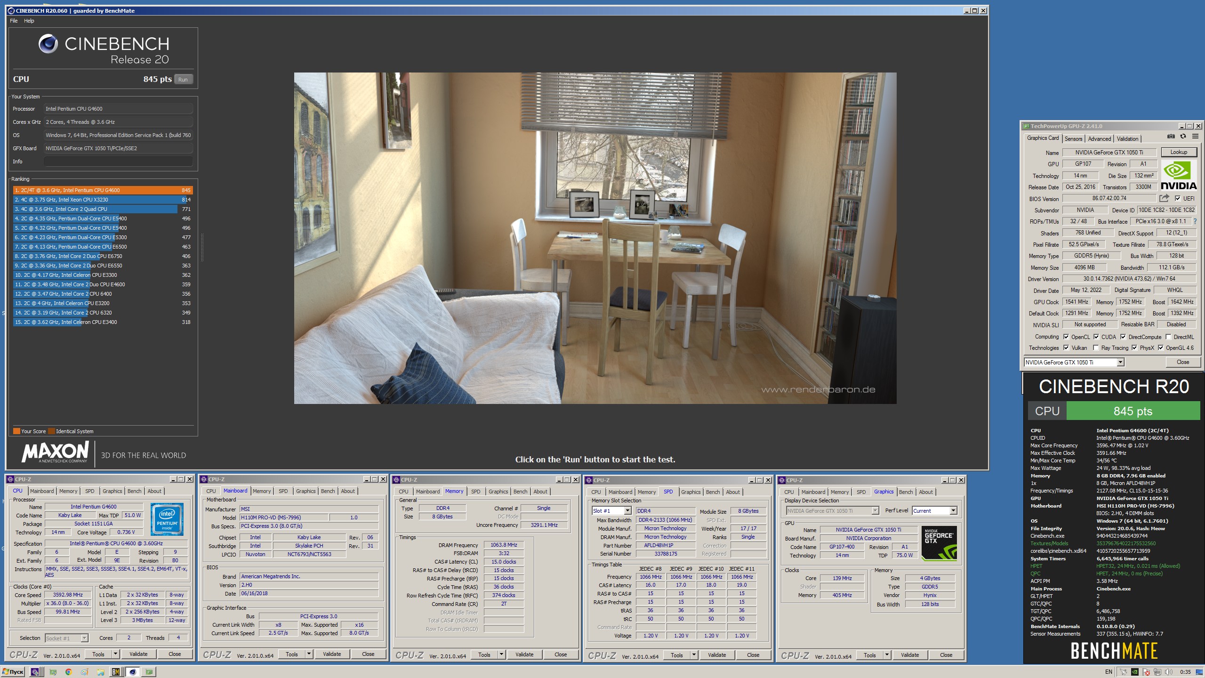Expand Tools arrow in CPU-Z CPU window
1205x678 pixels.
click(x=115, y=654)
